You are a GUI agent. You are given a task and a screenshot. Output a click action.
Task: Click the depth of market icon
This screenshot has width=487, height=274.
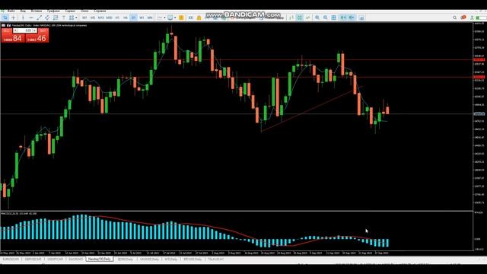[361, 18]
